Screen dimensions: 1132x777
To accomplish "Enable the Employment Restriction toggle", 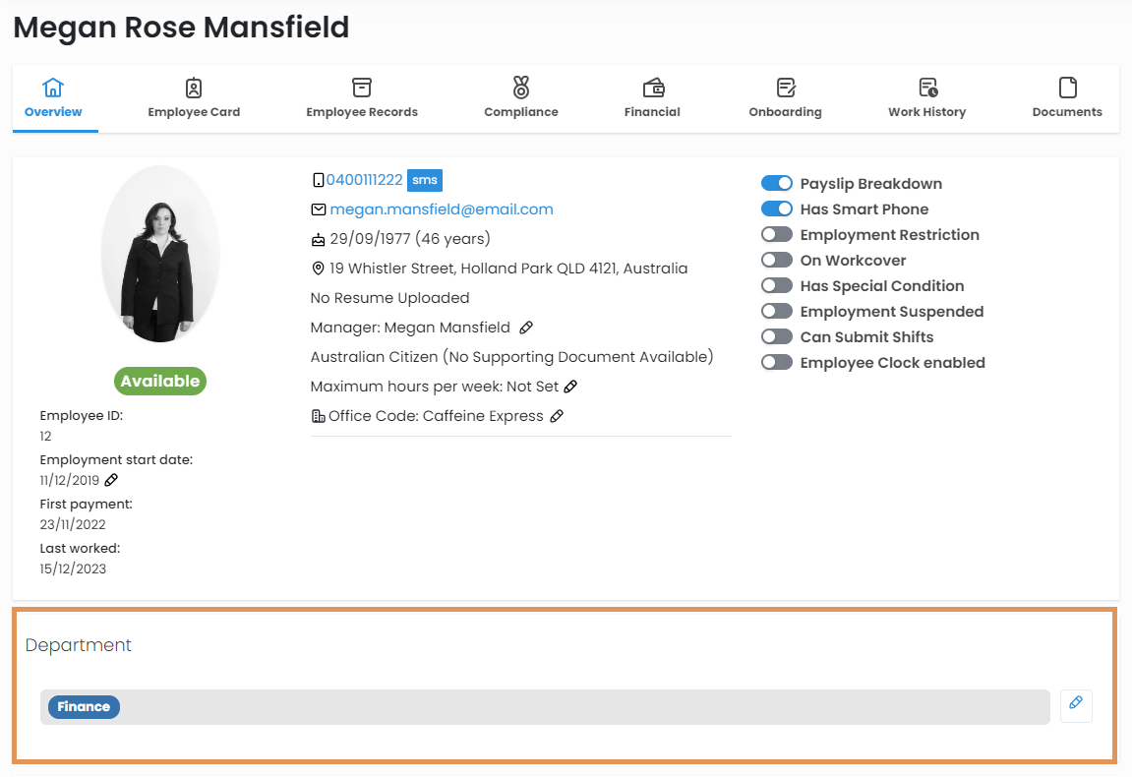I will [x=777, y=235].
